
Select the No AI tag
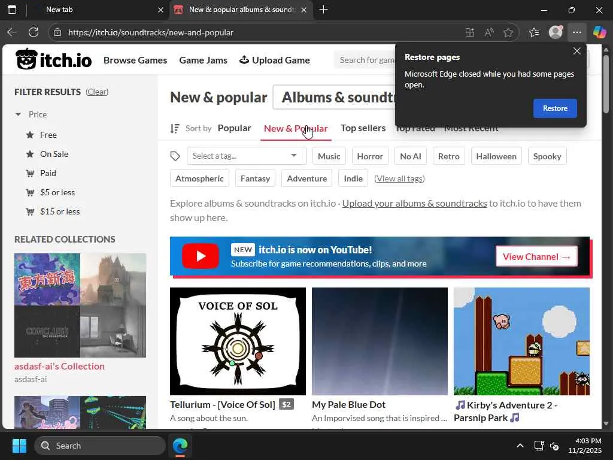coord(411,156)
